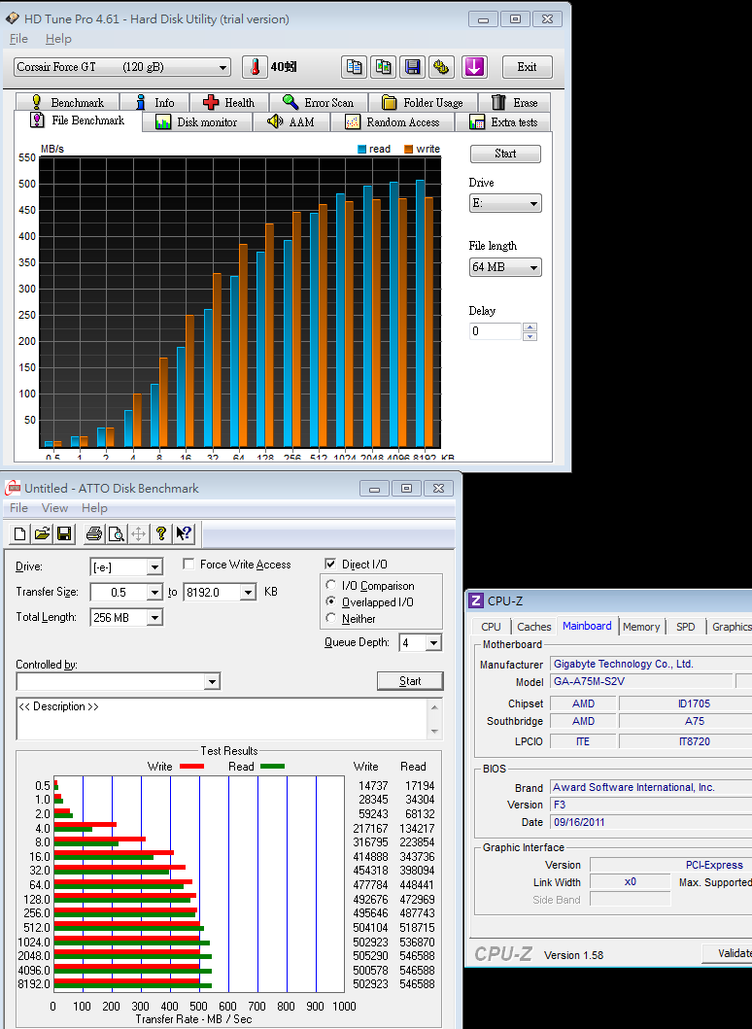
Task: Click into the ATTO Description text box
Action: pyautogui.click(x=222, y=719)
